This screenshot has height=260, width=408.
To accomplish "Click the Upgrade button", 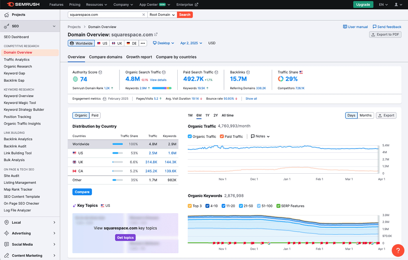I will (363, 5).
